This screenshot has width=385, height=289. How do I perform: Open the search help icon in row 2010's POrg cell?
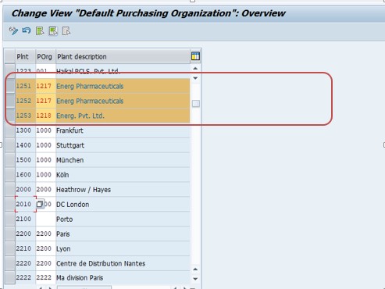tap(40, 204)
